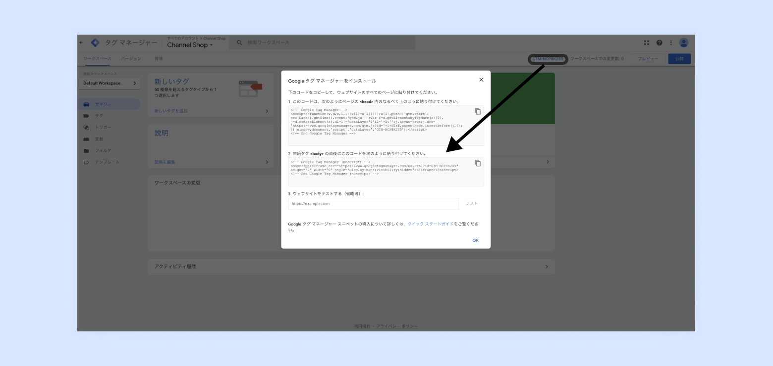773x366 pixels.
Task: Open the Channel Shop container dropdown
Action: (x=190, y=45)
